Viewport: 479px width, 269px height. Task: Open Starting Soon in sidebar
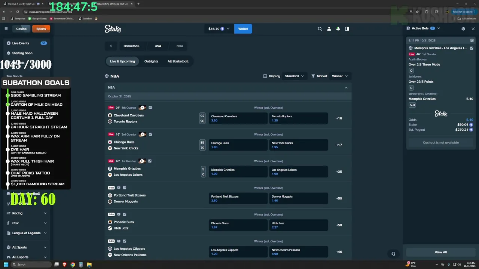[22, 53]
